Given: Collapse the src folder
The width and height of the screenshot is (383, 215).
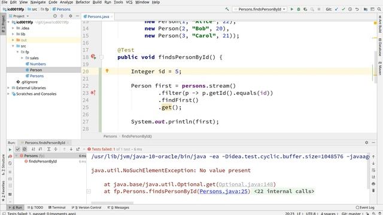Looking at the screenshot, I should coord(13,46).
